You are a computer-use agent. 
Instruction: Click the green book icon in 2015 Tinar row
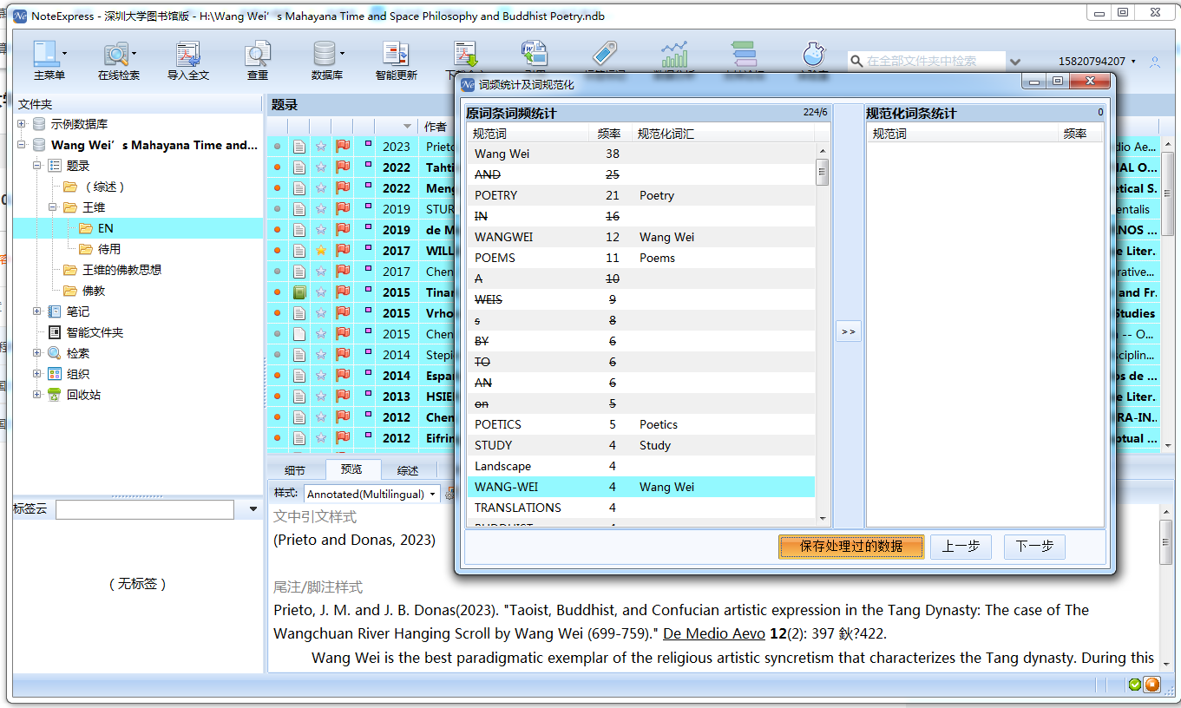click(x=299, y=292)
